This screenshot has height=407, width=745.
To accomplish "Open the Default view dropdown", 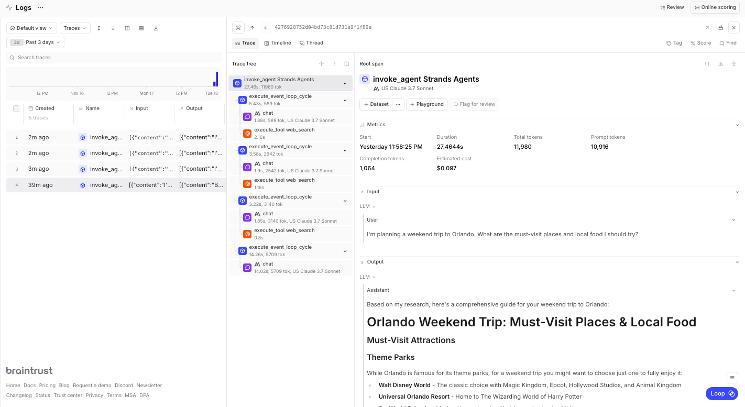I will (31, 28).
